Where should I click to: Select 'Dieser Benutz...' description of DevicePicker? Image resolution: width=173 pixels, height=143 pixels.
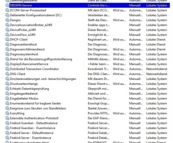coord(98,30)
